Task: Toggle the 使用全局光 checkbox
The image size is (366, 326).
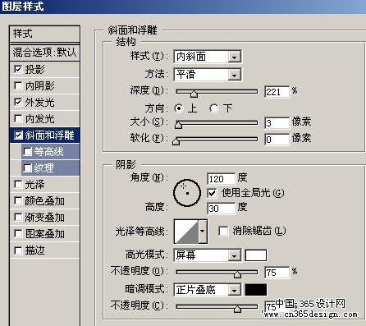Action: (212, 193)
